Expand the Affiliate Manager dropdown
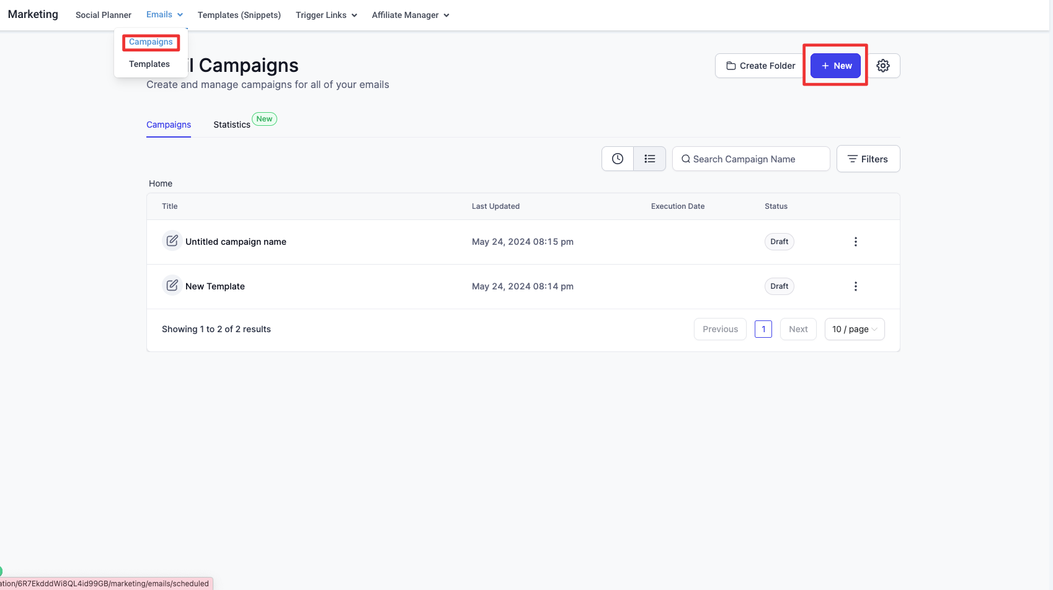The height and width of the screenshot is (590, 1053). click(x=410, y=15)
